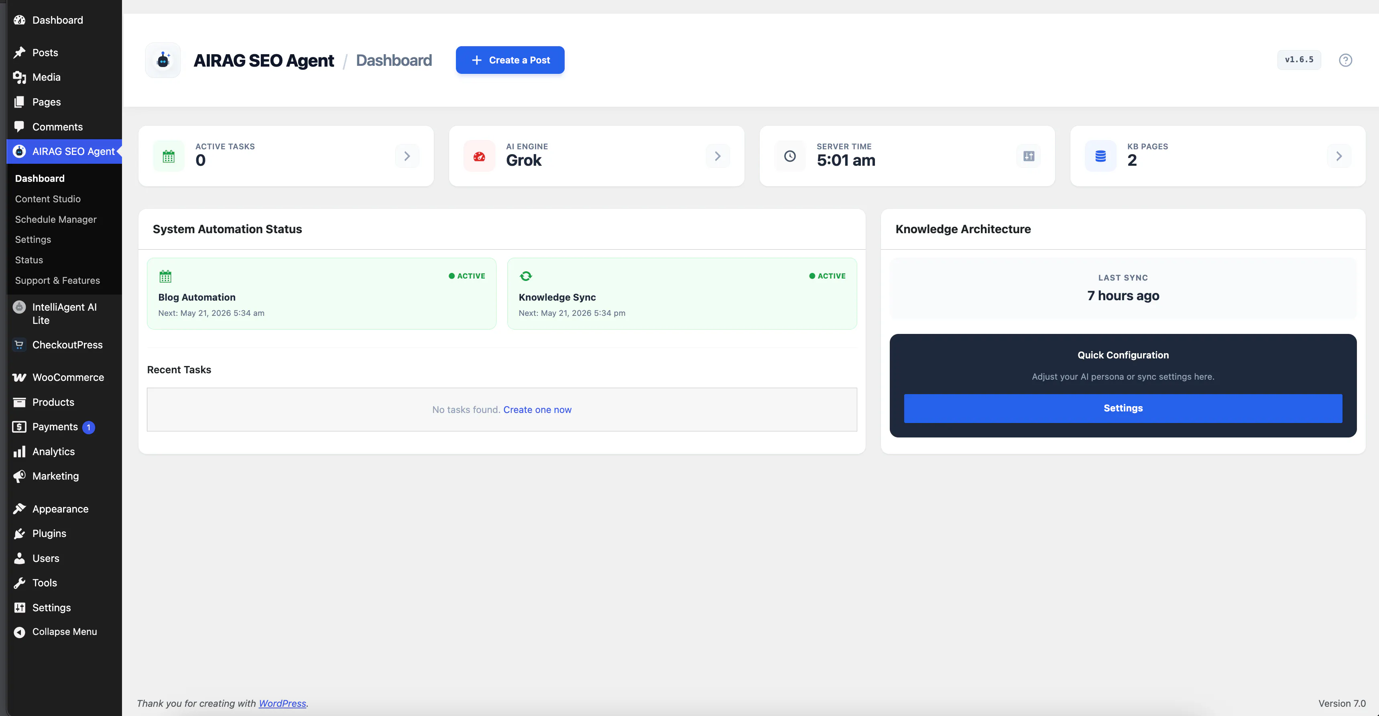Click the Settings button in Quick Configuration
The height and width of the screenshot is (716, 1379).
pos(1123,408)
